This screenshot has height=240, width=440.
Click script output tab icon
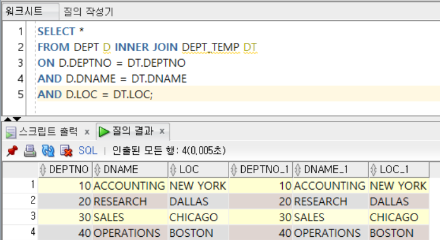11,132
